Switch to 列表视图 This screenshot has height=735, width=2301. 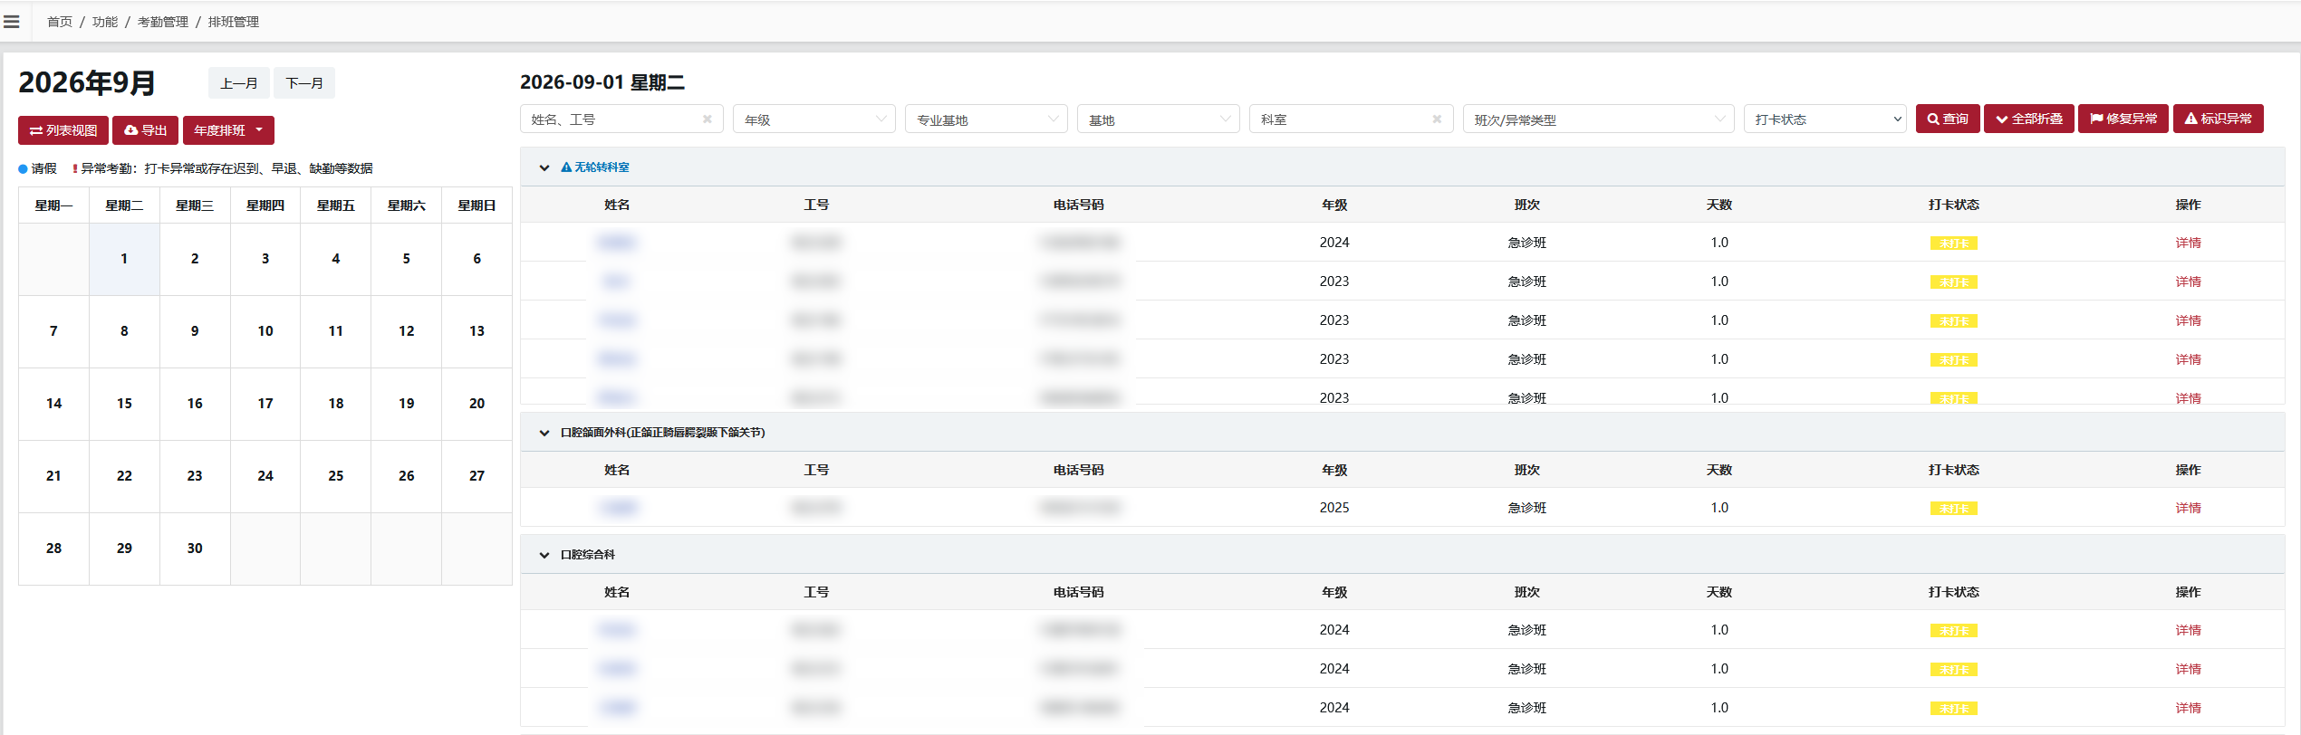click(63, 130)
